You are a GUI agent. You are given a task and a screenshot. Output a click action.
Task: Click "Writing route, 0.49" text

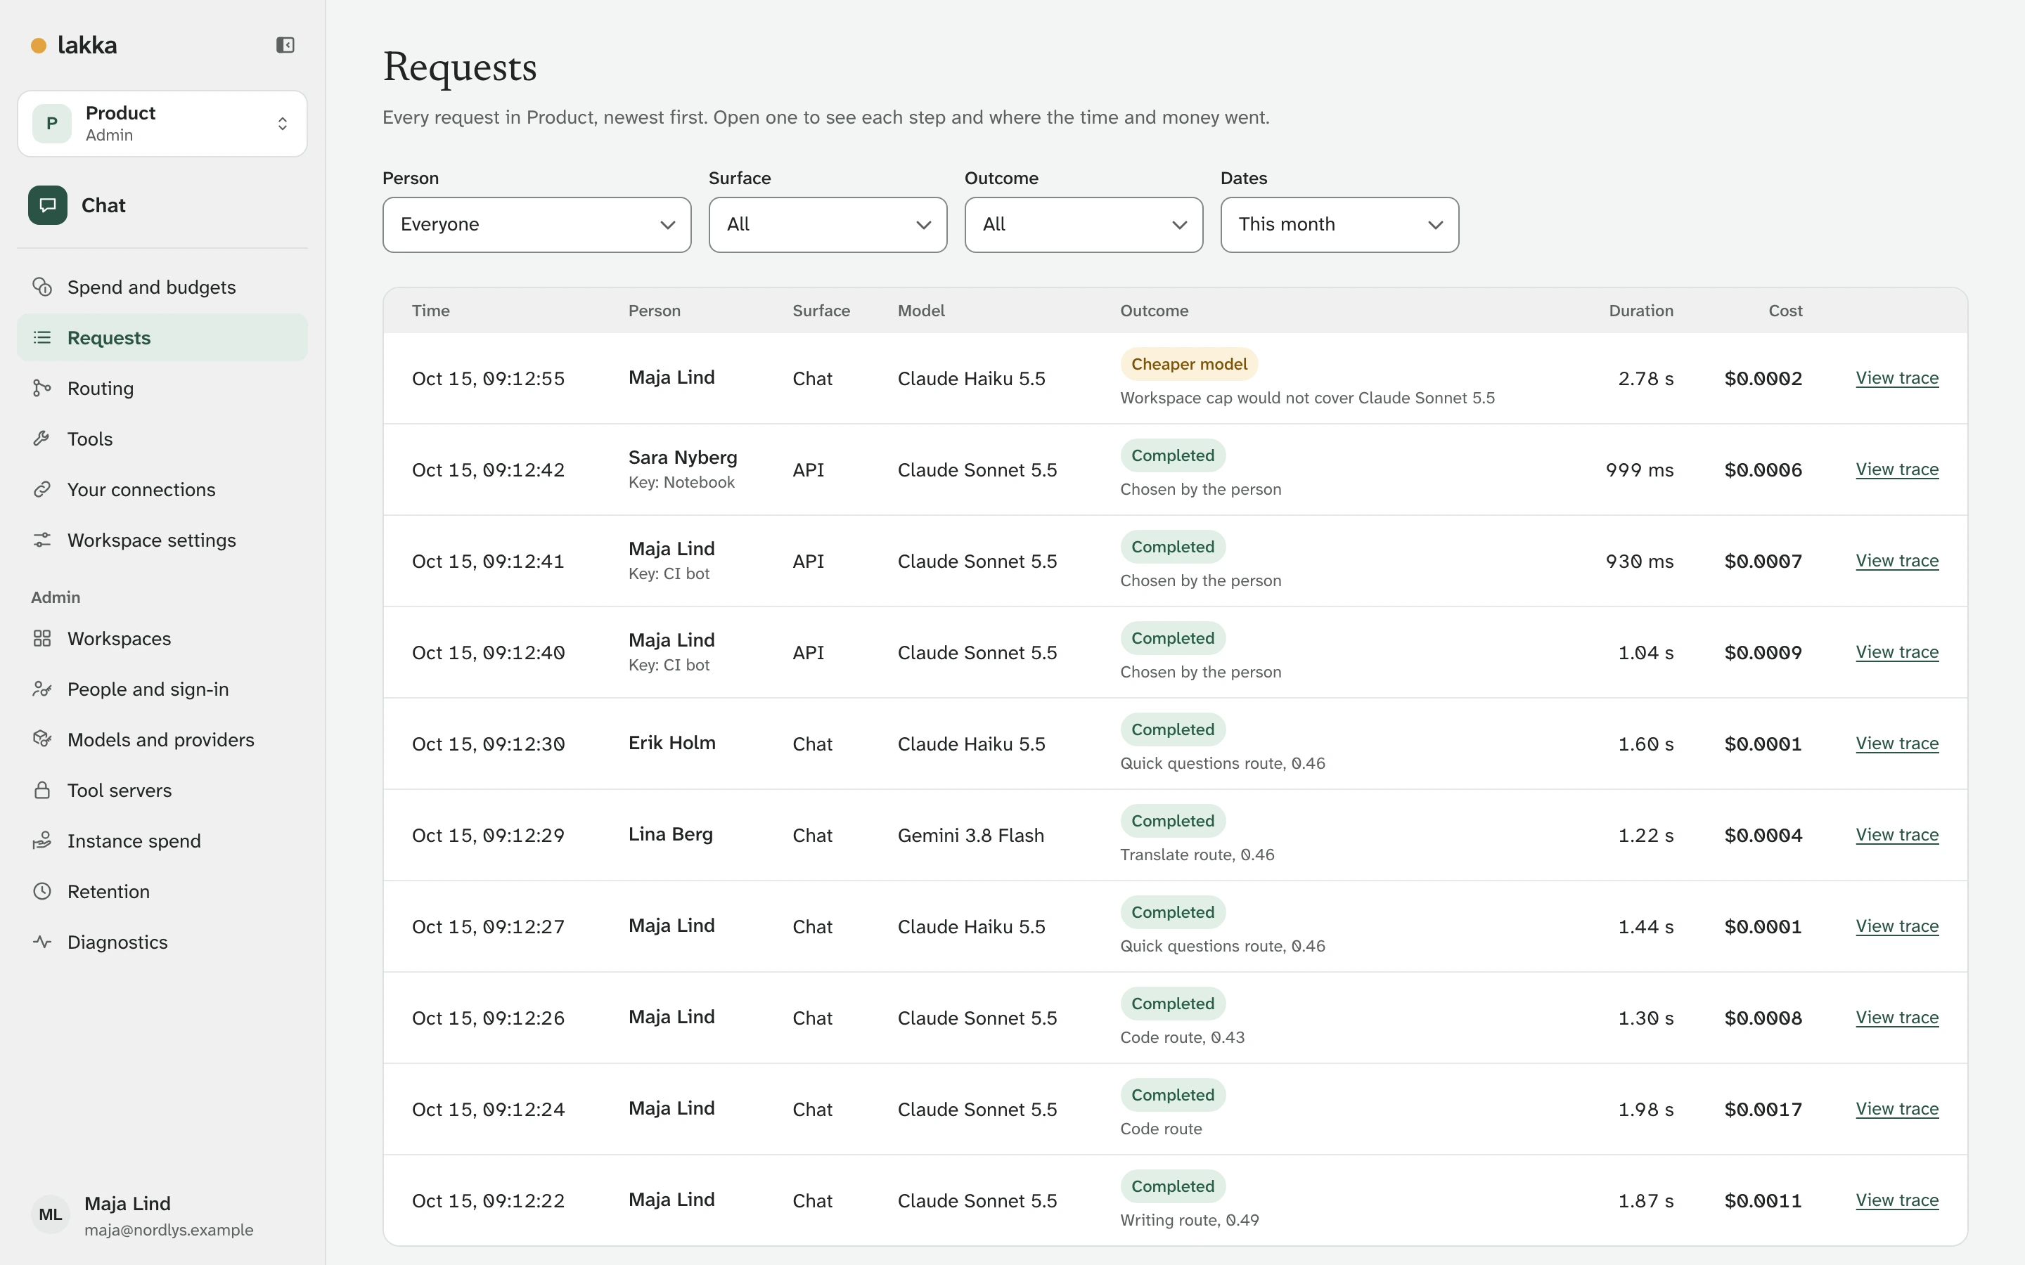pyautogui.click(x=1189, y=1220)
